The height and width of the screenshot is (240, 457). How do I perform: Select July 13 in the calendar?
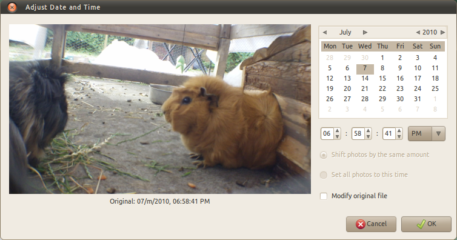click(347, 78)
